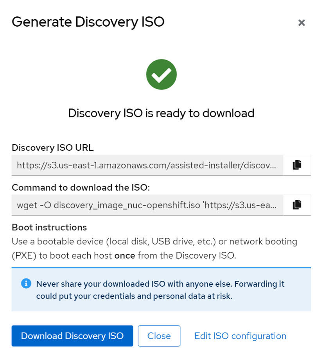Copy the wget download command
This screenshot has height=358, width=323.
point(297,205)
